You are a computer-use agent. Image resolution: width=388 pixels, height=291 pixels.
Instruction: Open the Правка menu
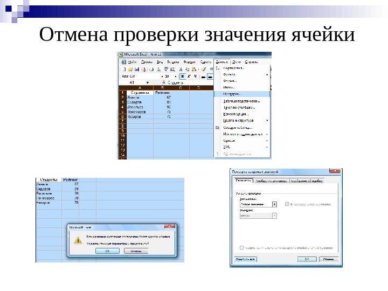[147, 62]
